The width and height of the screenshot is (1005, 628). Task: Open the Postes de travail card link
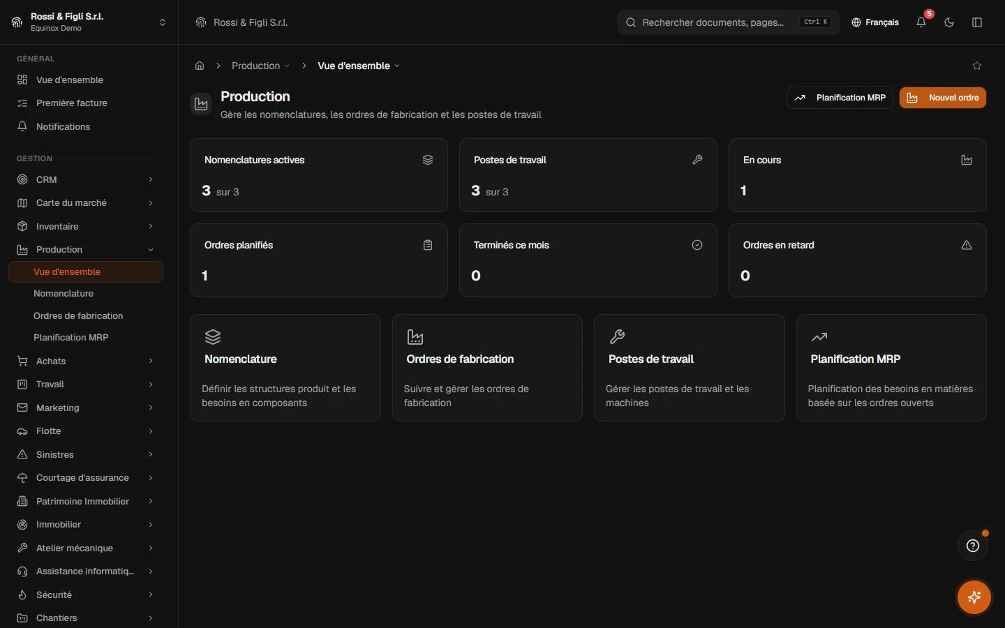point(690,368)
